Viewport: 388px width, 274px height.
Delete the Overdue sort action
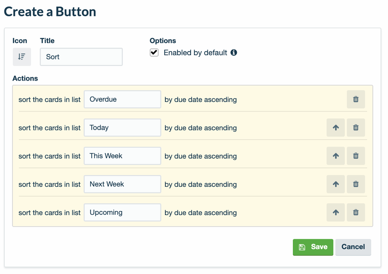356,99
